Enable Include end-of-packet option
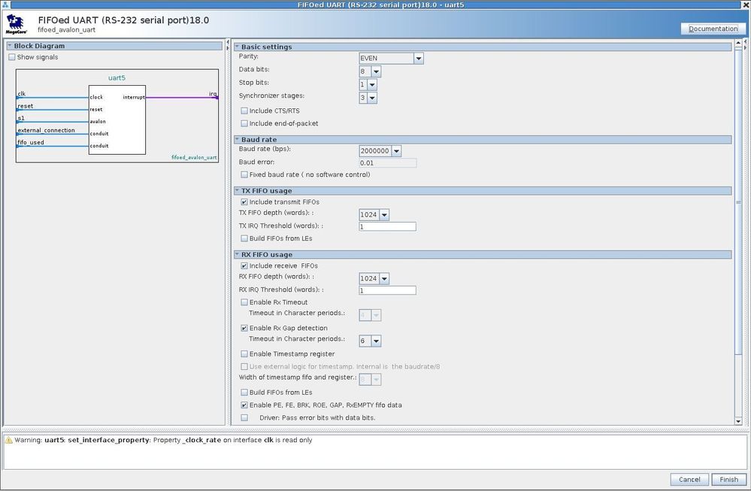Screen dimensions: 751x491 [x=244, y=123]
